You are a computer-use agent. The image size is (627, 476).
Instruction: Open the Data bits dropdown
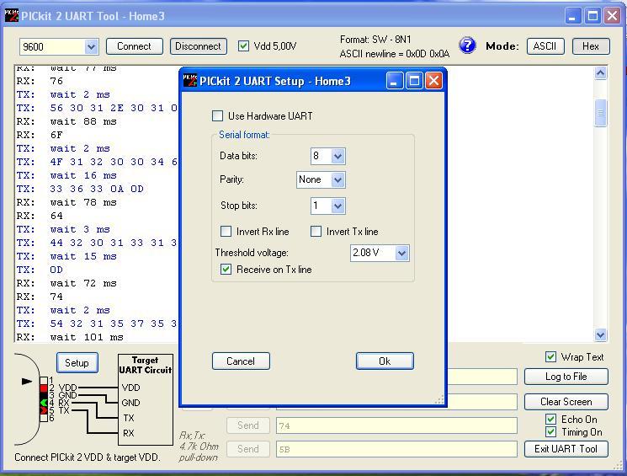click(337, 156)
